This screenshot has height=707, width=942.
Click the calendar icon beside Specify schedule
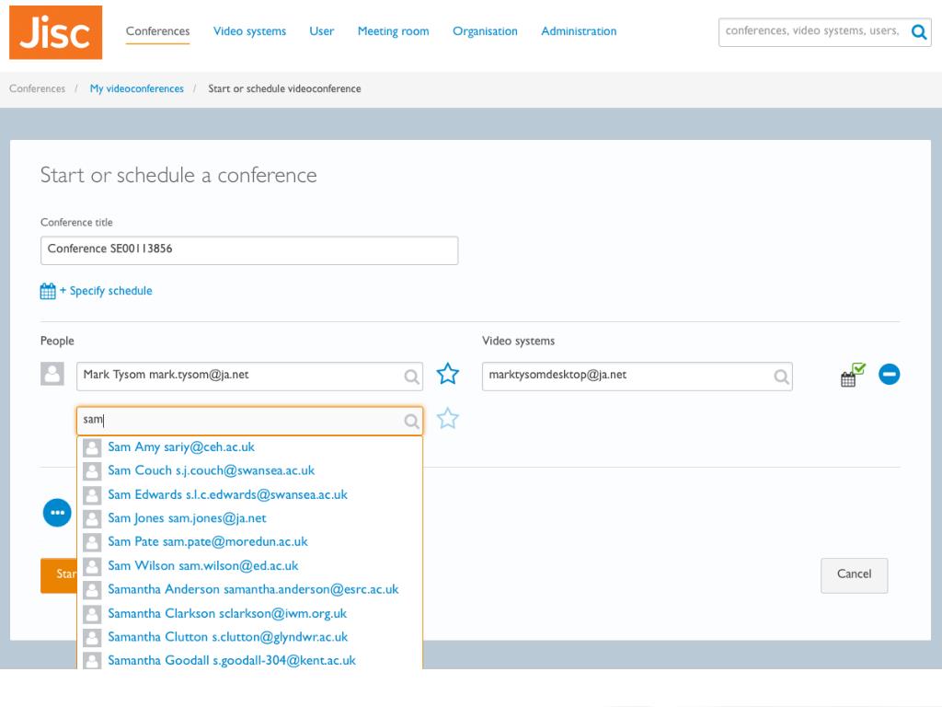pos(48,291)
